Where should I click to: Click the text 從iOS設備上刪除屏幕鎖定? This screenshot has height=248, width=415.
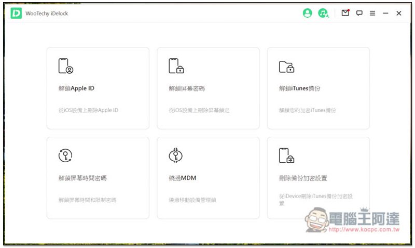(x=199, y=110)
